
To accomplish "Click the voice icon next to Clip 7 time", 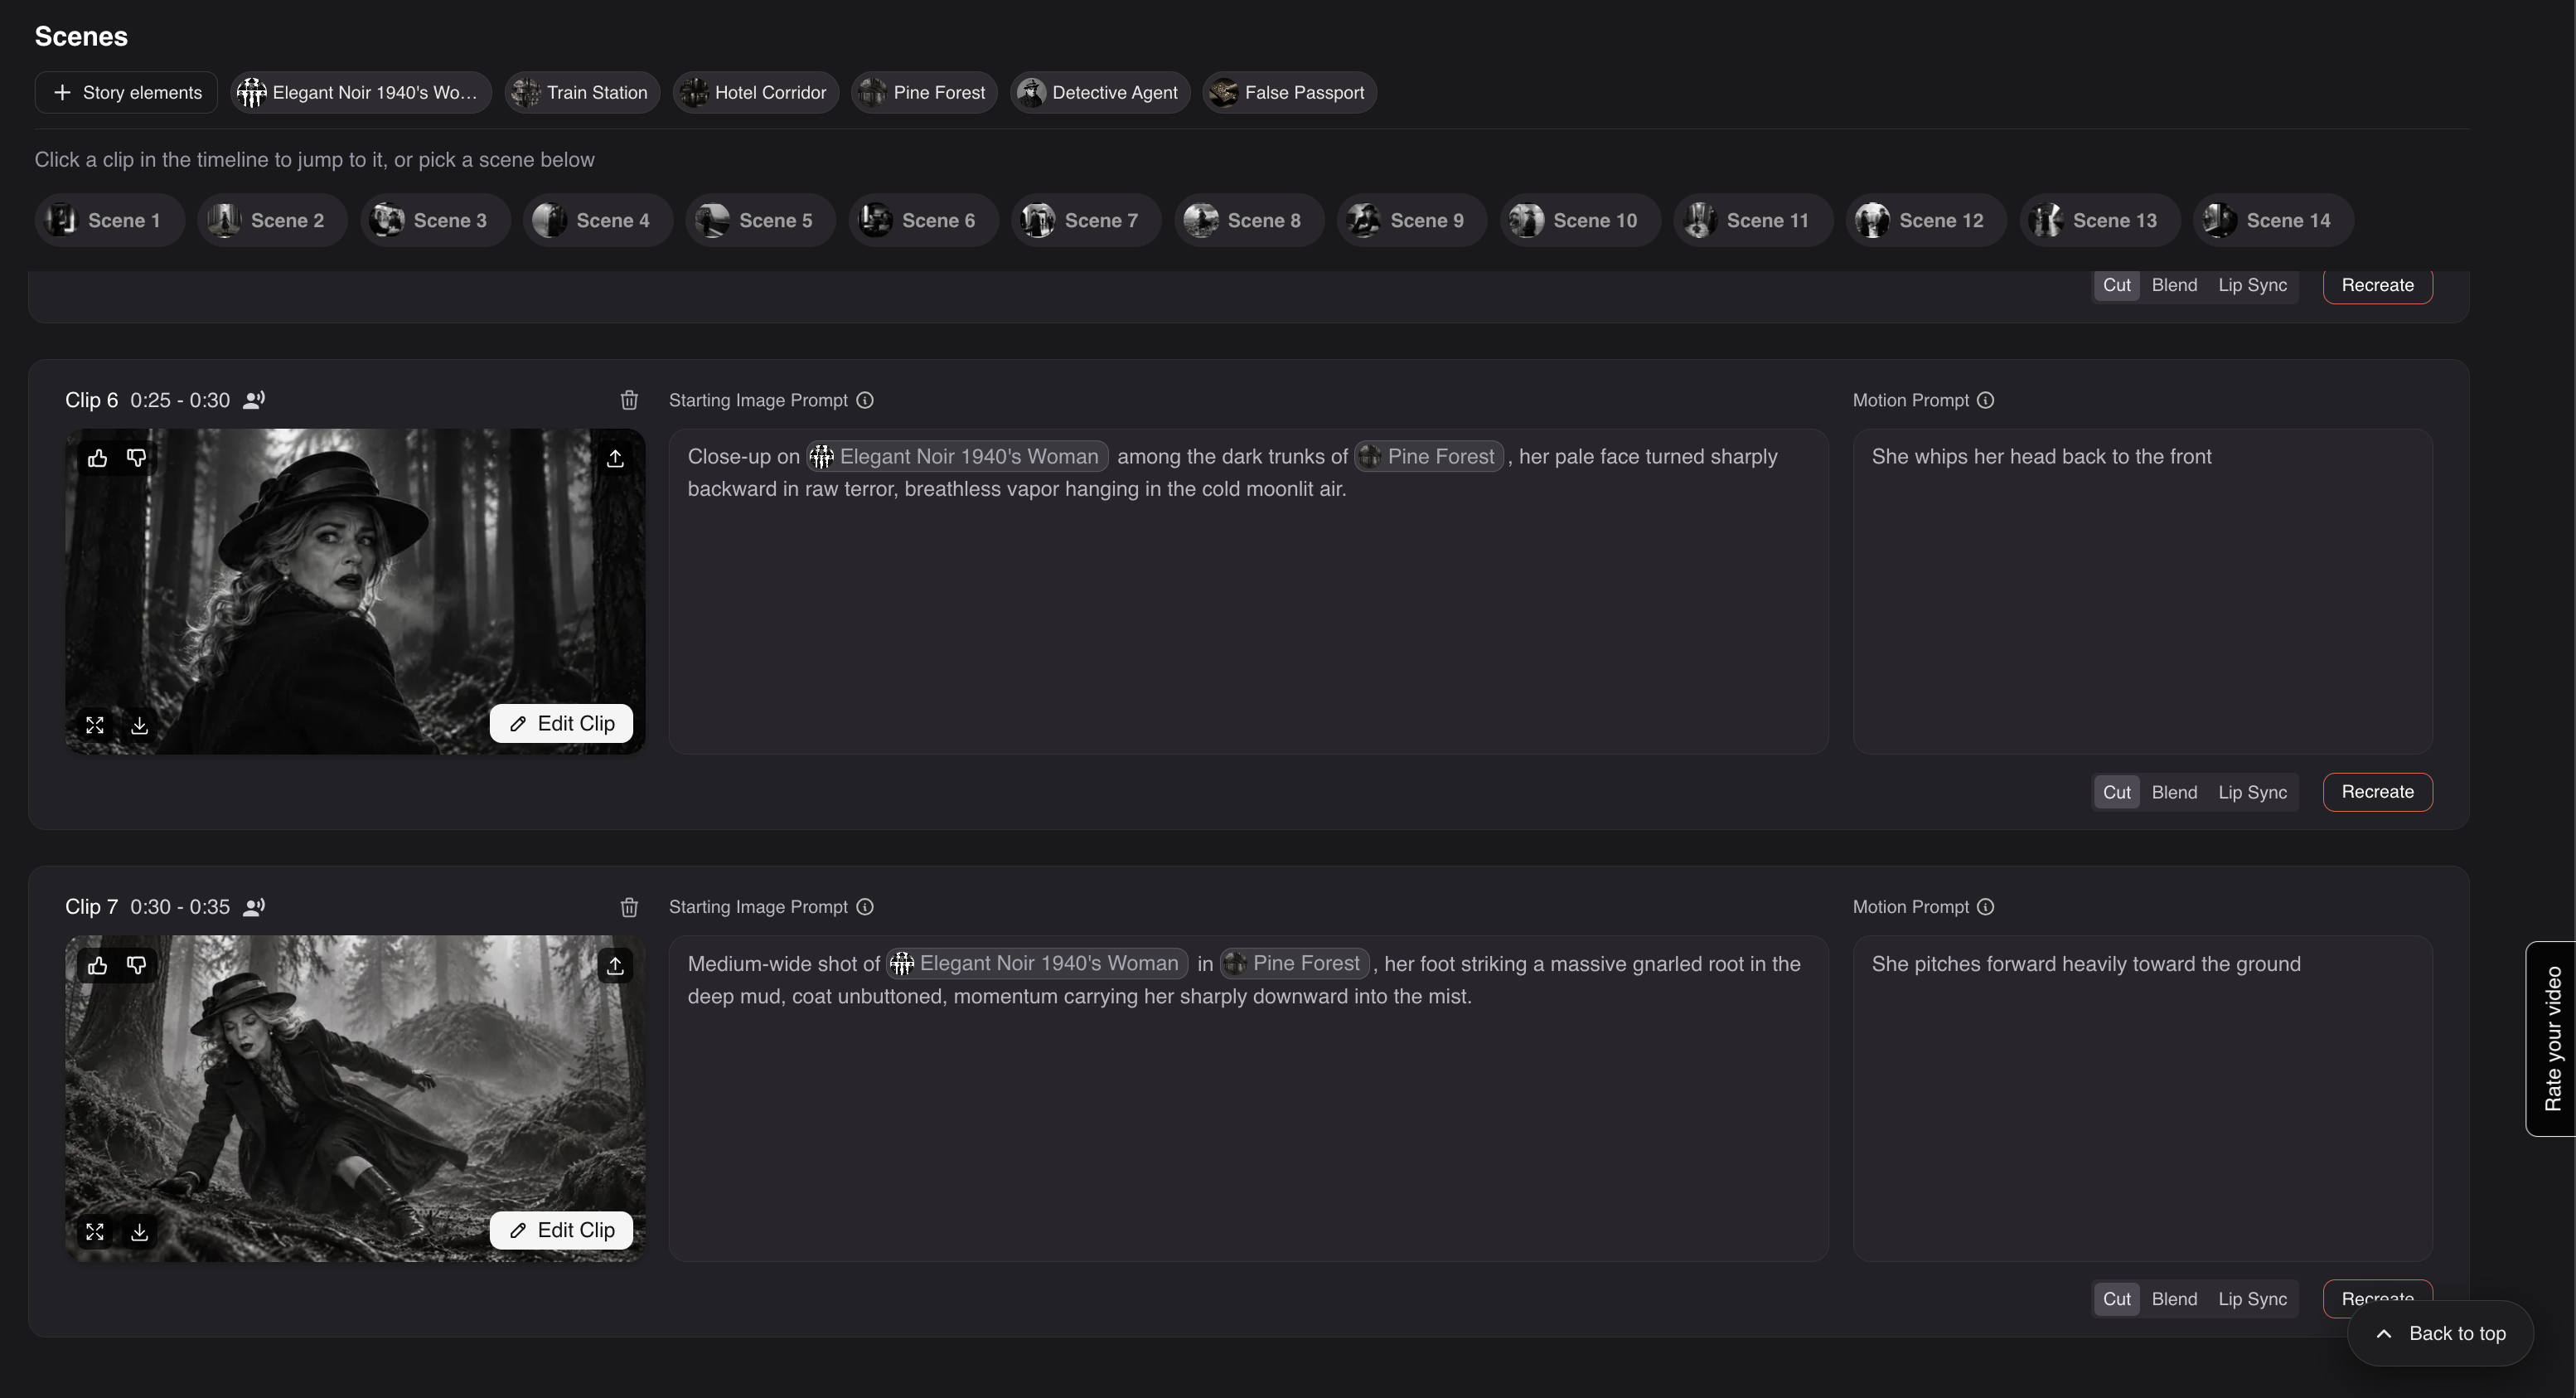I will (x=254, y=908).
